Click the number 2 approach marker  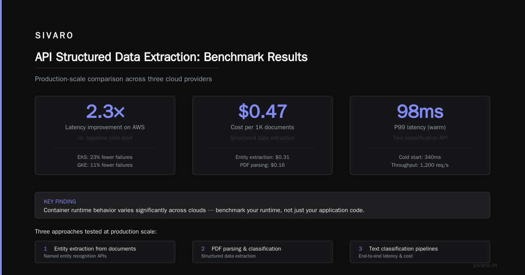(203, 248)
